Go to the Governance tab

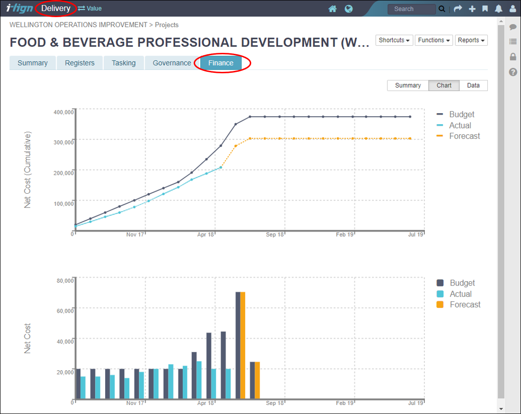172,63
